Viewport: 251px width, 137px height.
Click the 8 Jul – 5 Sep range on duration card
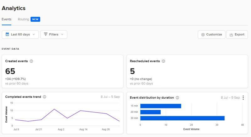tap(230, 98)
